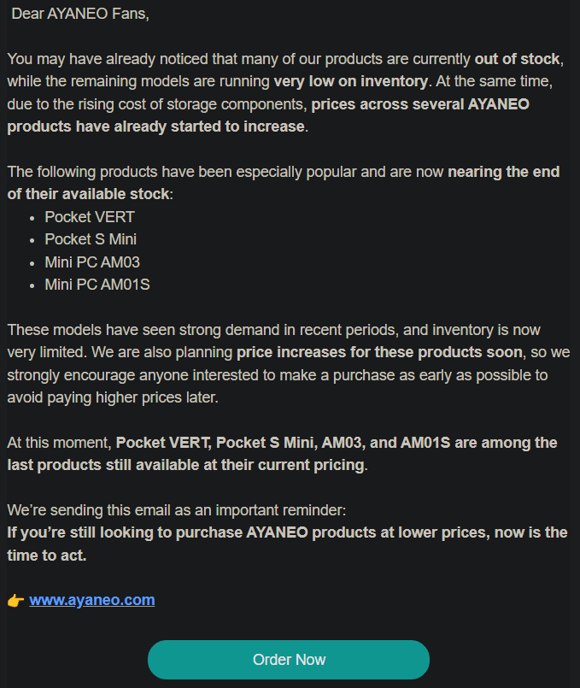Select the Pocket S Mini bullet list item

tap(90, 239)
